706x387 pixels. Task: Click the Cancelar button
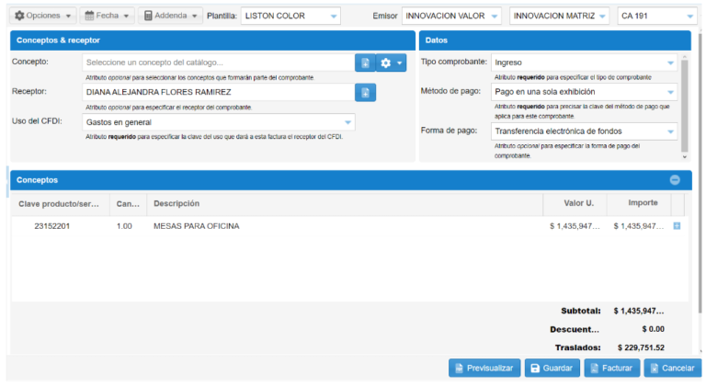(672, 369)
